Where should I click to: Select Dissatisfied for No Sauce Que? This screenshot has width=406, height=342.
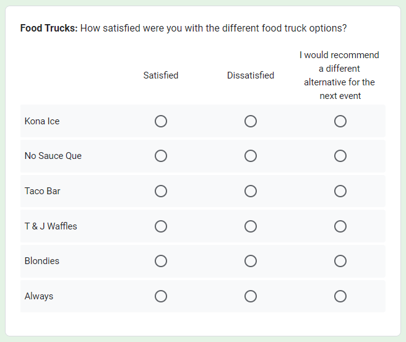coord(251,156)
